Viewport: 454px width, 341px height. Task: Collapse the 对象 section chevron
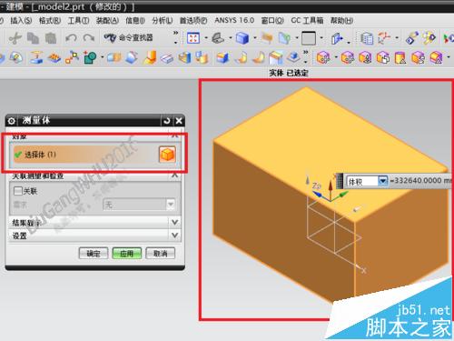(174, 136)
